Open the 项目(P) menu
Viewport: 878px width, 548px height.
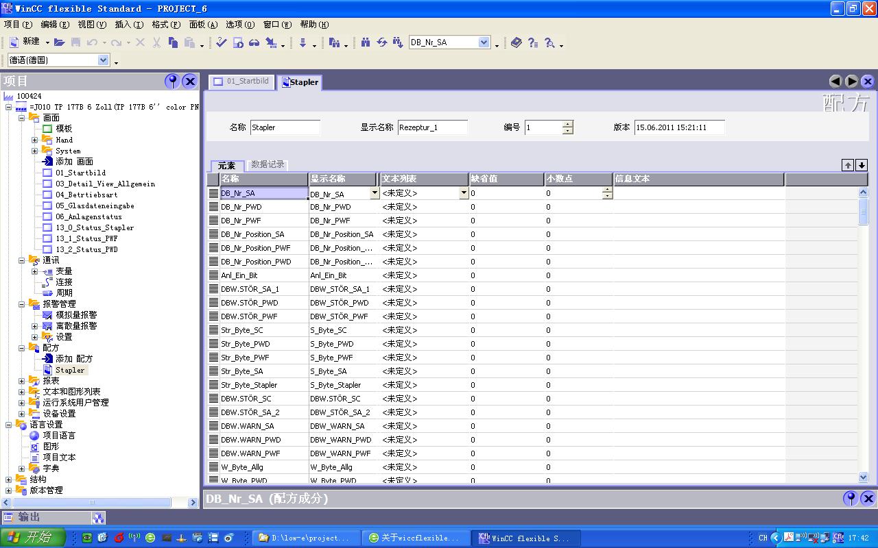(18, 25)
